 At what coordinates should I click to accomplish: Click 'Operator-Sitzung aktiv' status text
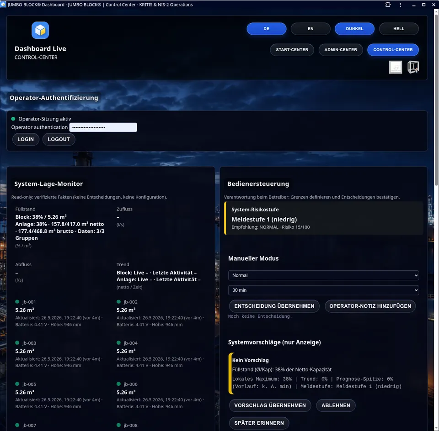coord(45,119)
